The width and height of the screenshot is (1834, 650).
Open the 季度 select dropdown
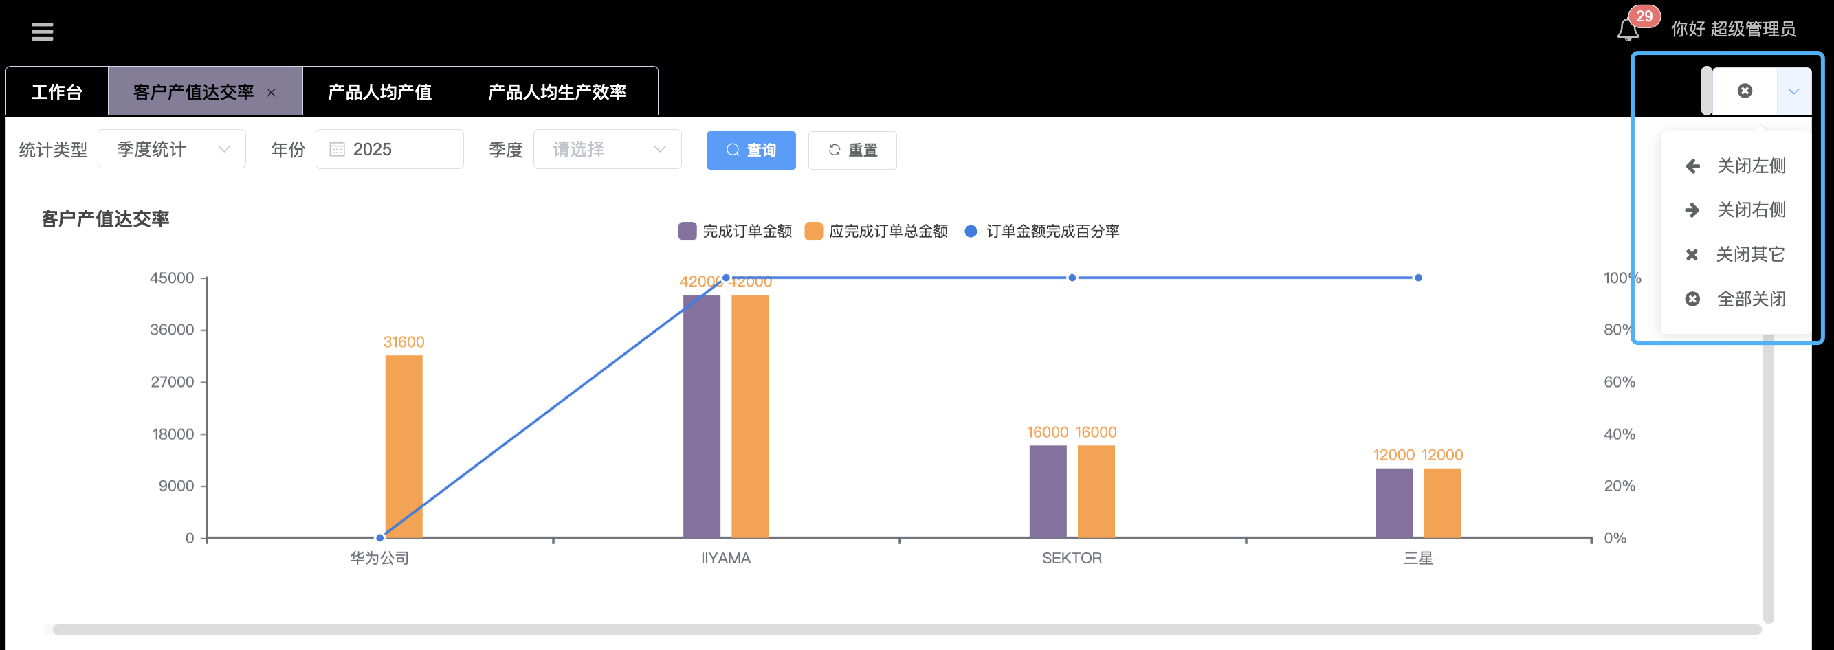point(606,150)
